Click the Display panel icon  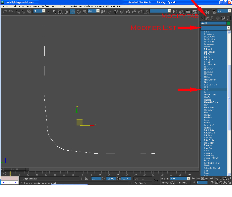point(223,18)
